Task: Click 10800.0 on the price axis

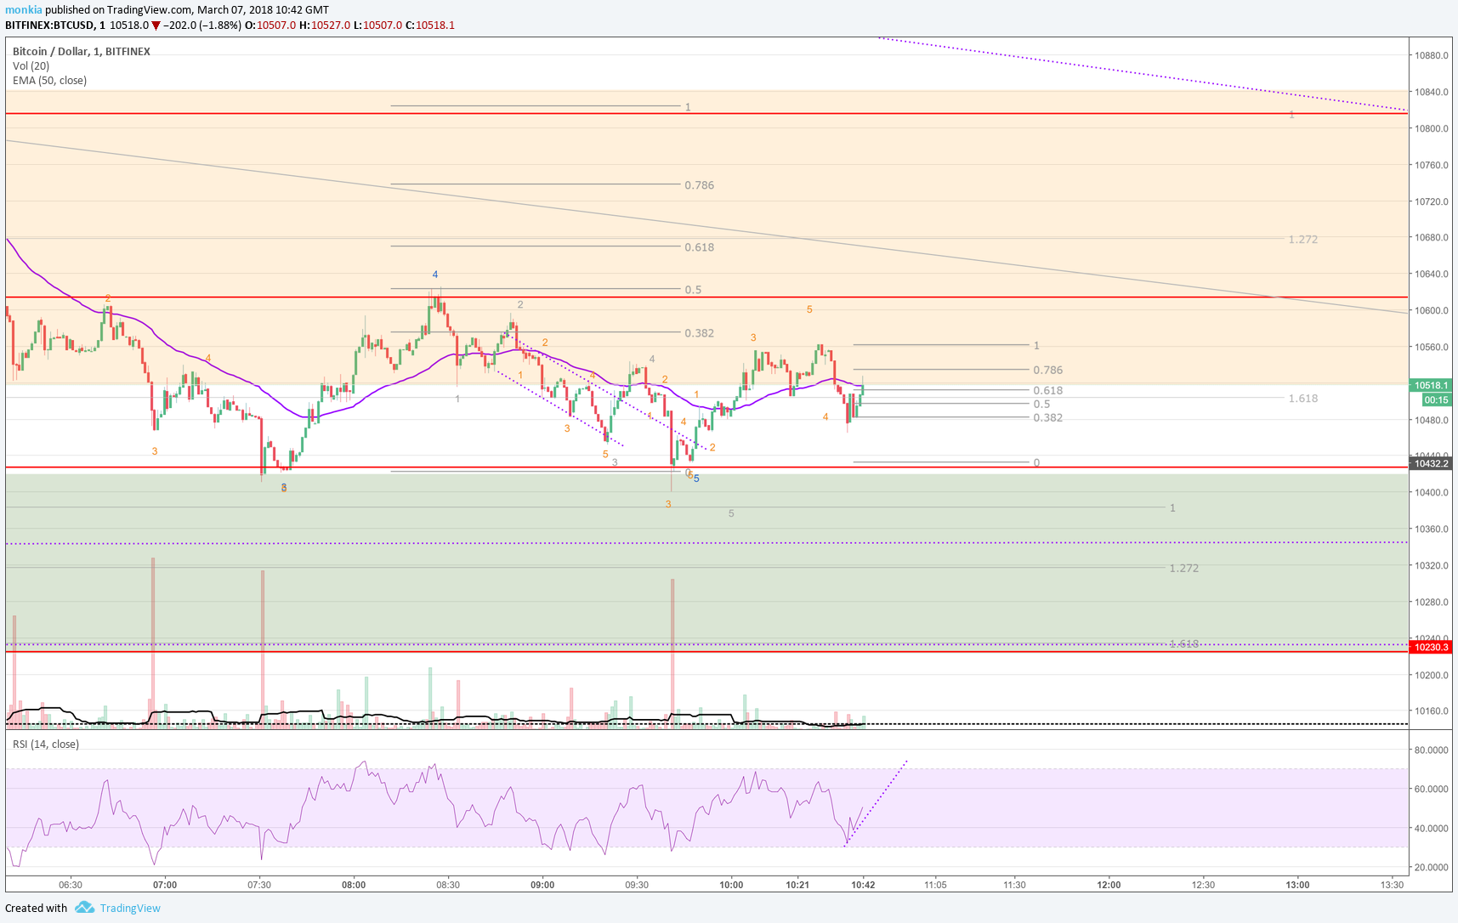Action: point(1431,128)
